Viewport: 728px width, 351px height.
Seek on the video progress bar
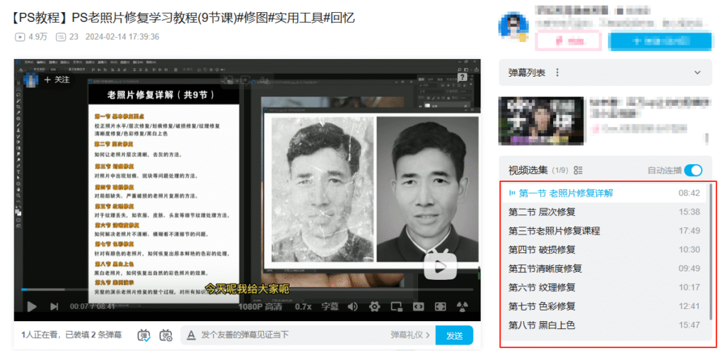tap(247, 290)
